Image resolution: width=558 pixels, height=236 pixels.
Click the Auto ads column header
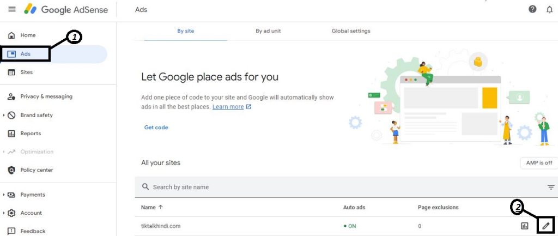(x=354, y=207)
